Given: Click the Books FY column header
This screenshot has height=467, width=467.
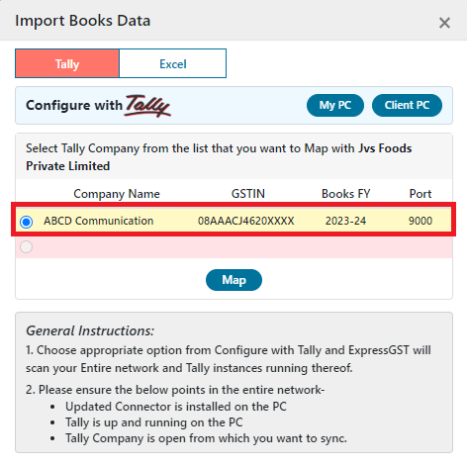Looking at the screenshot, I should point(346,194).
